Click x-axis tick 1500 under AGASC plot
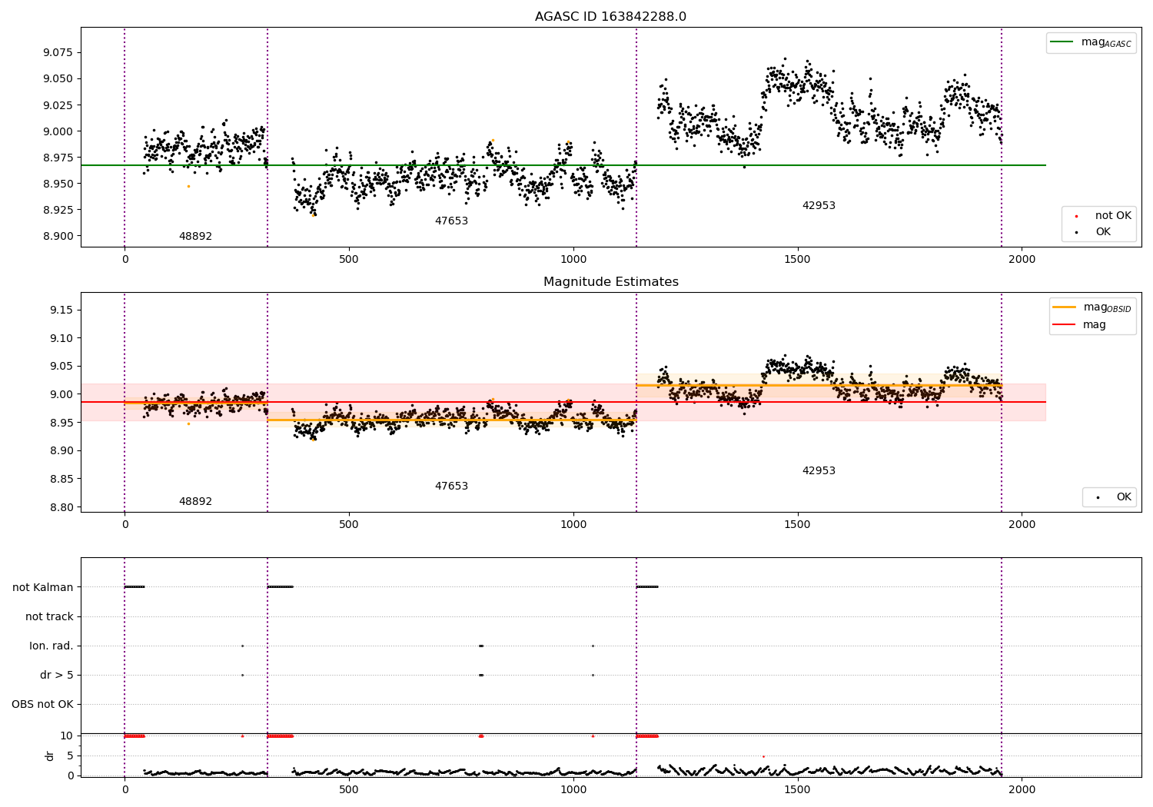 (x=797, y=260)
